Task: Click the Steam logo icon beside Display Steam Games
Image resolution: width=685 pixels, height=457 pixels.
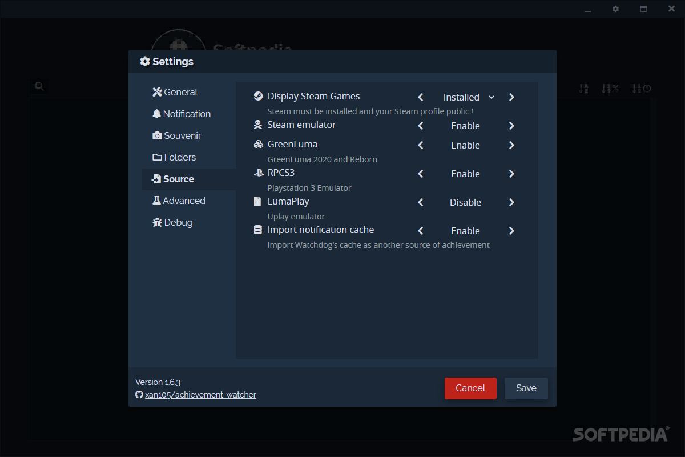Action: 258,96
